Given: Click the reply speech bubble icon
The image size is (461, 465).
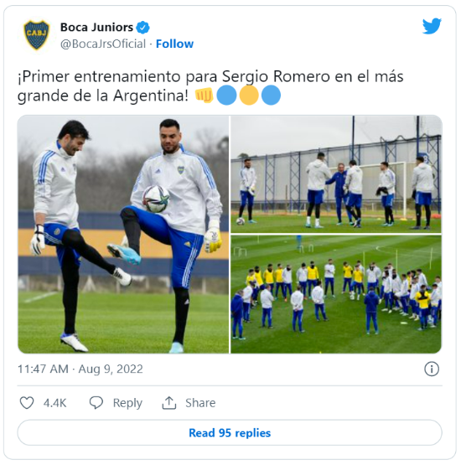Looking at the screenshot, I should (96, 403).
